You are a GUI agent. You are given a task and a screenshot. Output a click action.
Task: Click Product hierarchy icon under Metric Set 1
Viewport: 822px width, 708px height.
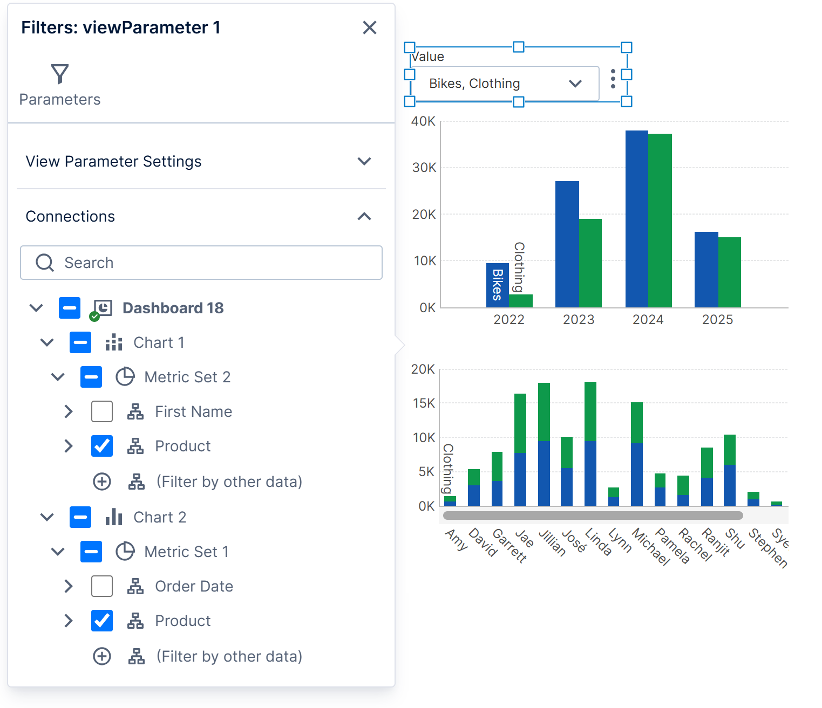(135, 621)
